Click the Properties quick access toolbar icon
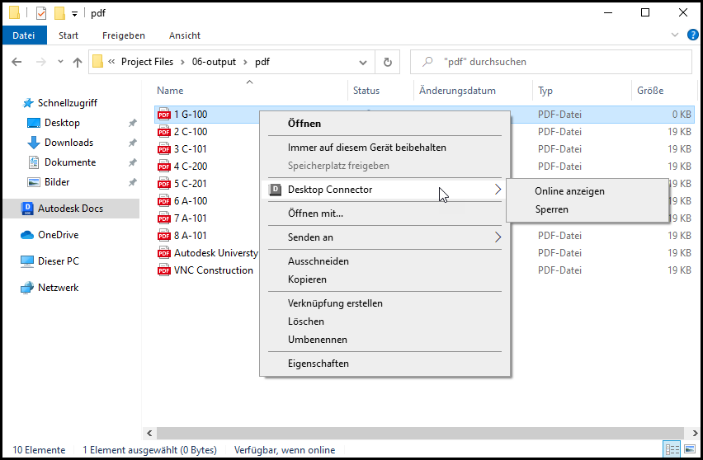 [41, 13]
